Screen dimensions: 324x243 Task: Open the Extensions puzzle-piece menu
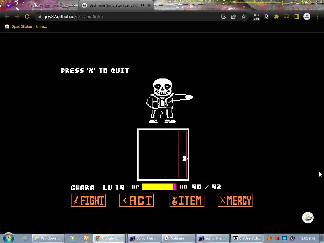(x=277, y=16)
